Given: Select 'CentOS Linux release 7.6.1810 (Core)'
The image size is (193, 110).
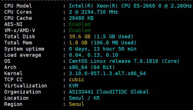Looking at the screenshot, I should pyautogui.click(x=124, y=61).
